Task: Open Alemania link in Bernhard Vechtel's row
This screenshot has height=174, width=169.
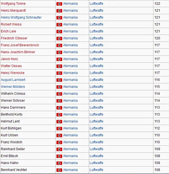Action: (70, 170)
